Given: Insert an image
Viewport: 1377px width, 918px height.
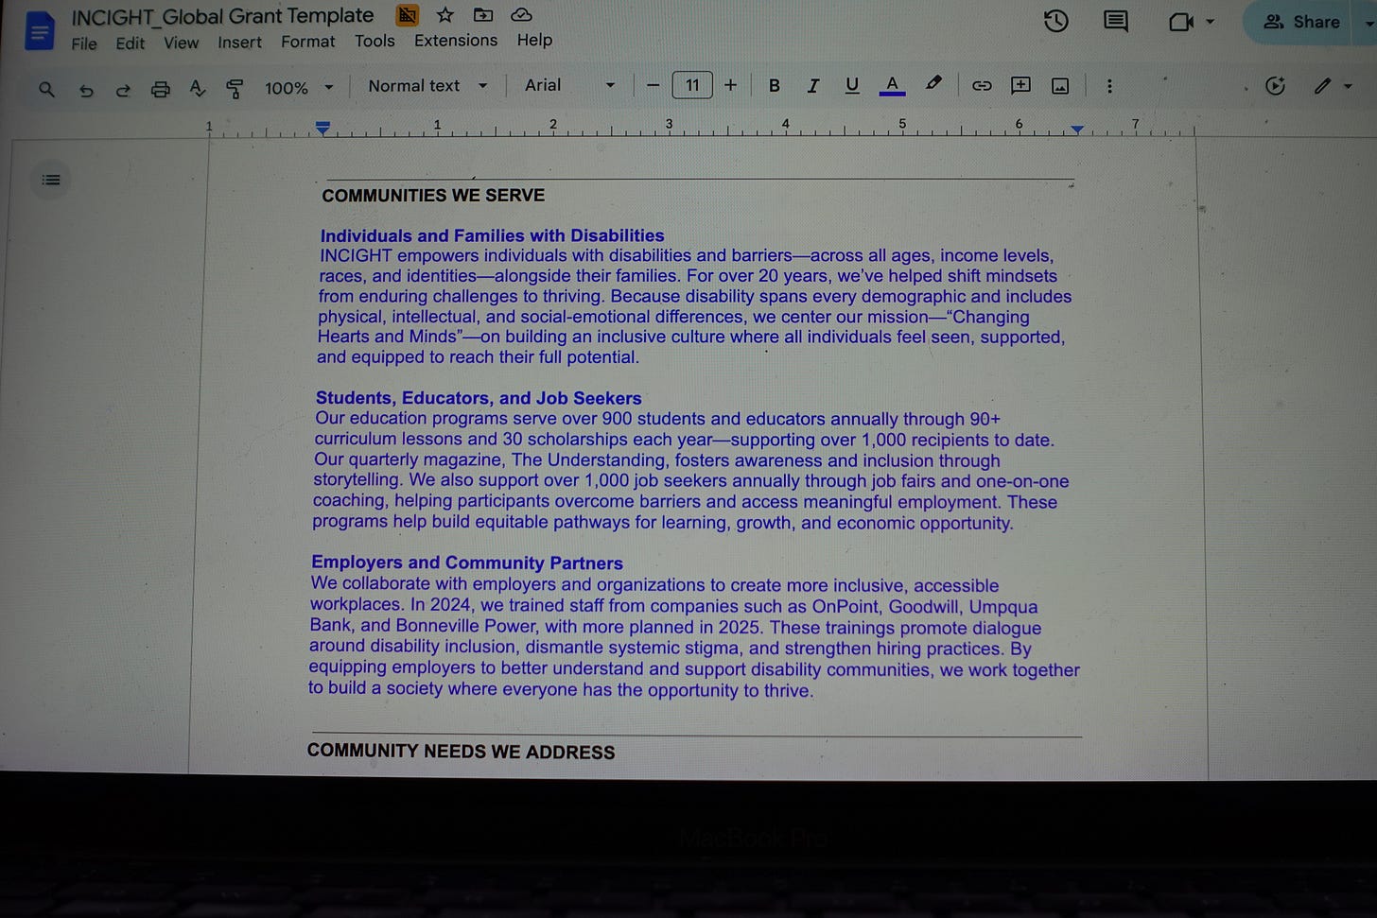Looking at the screenshot, I should point(1060,86).
